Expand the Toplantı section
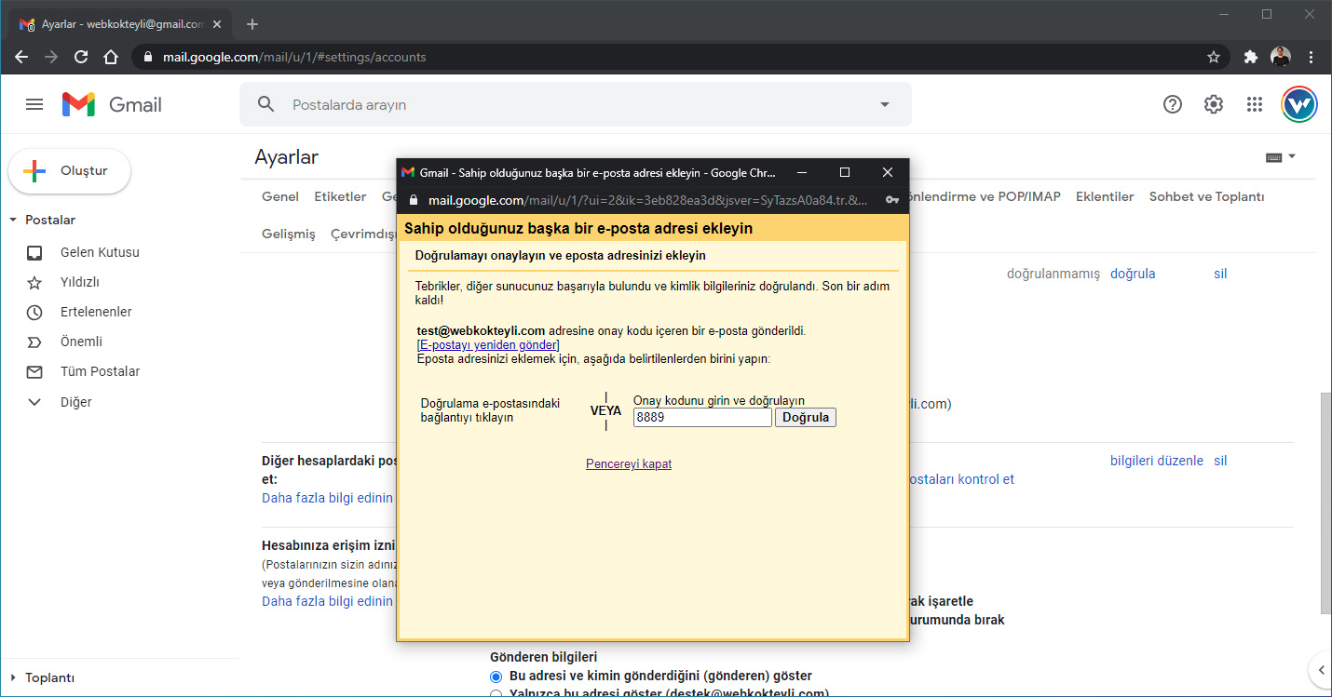The width and height of the screenshot is (1332, 697). point(13,677)
